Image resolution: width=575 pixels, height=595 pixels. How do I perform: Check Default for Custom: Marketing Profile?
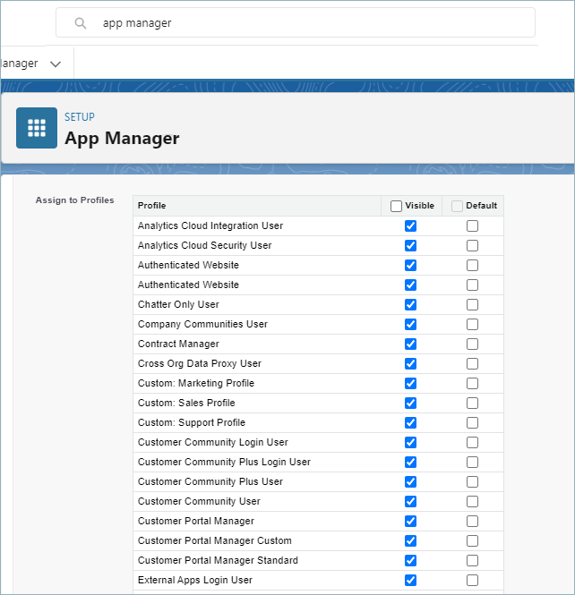473,383
